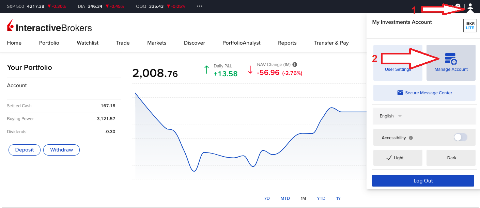Screen dimensions: 480x208
Task: Open the Watchlist menu item
Action: point(88,43)
